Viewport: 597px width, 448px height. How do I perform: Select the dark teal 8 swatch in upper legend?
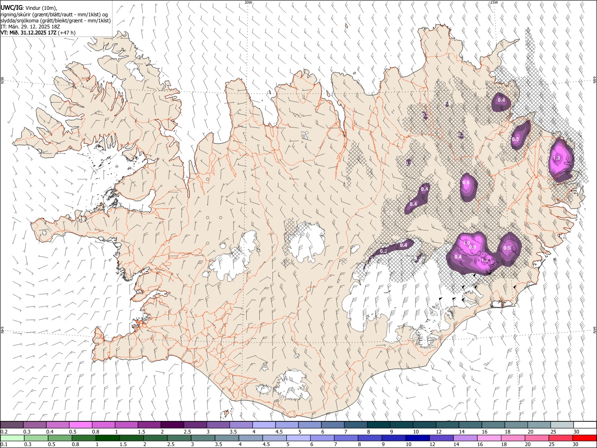pos(378,425)
